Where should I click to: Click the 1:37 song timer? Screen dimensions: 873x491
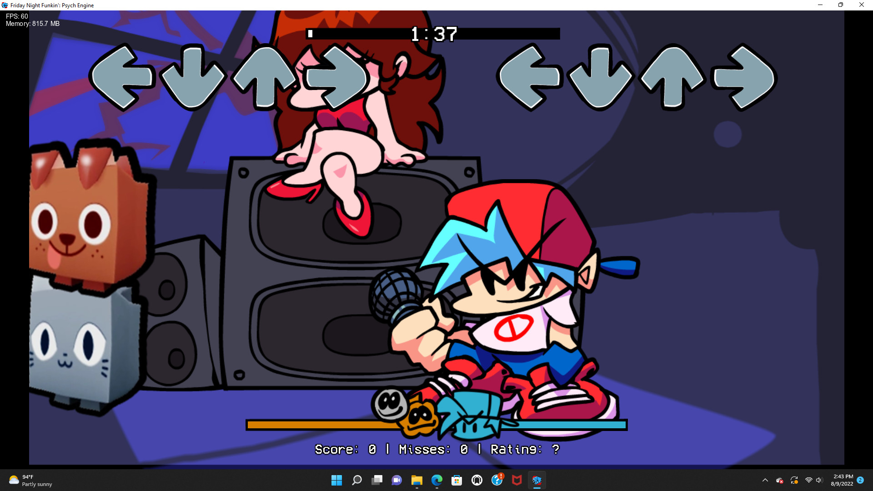[434, 34]
